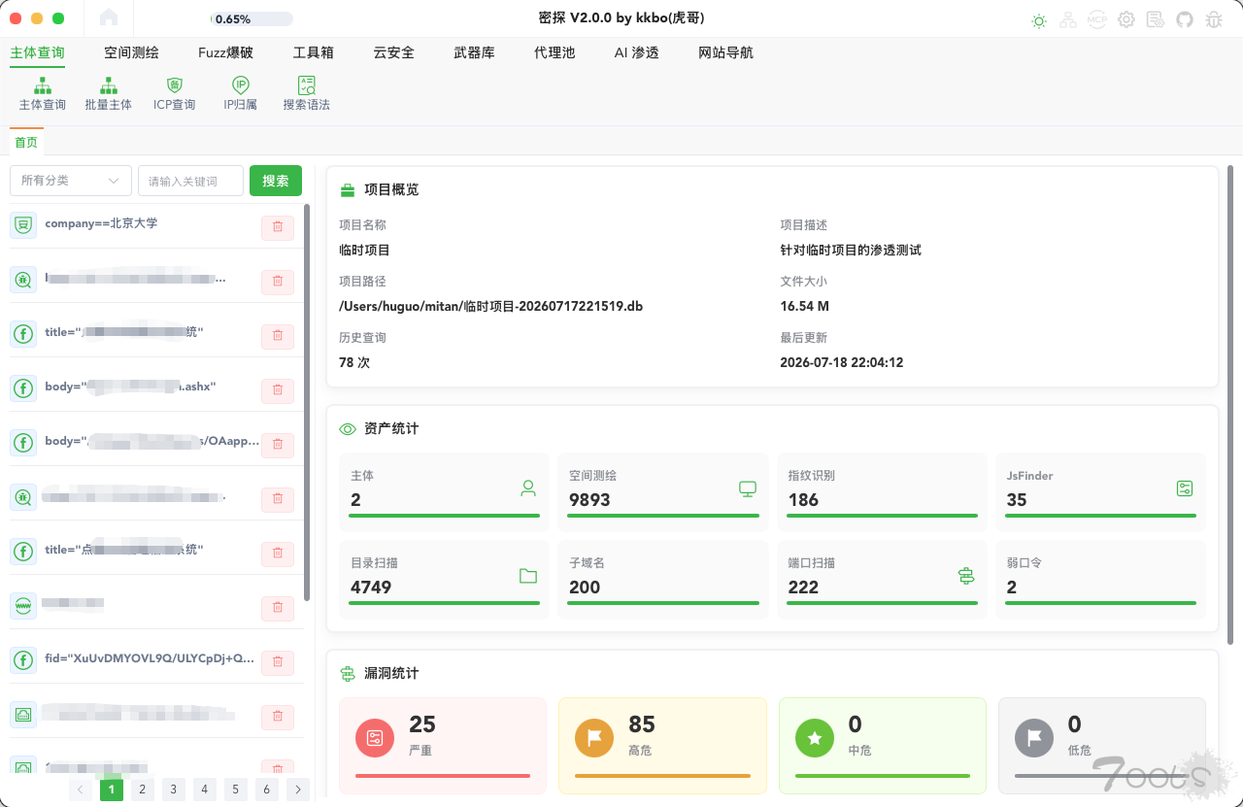Click the project path ending in 20260717221519.db
The width and height of the screenshot is (1243, 807).
[490, 306]
